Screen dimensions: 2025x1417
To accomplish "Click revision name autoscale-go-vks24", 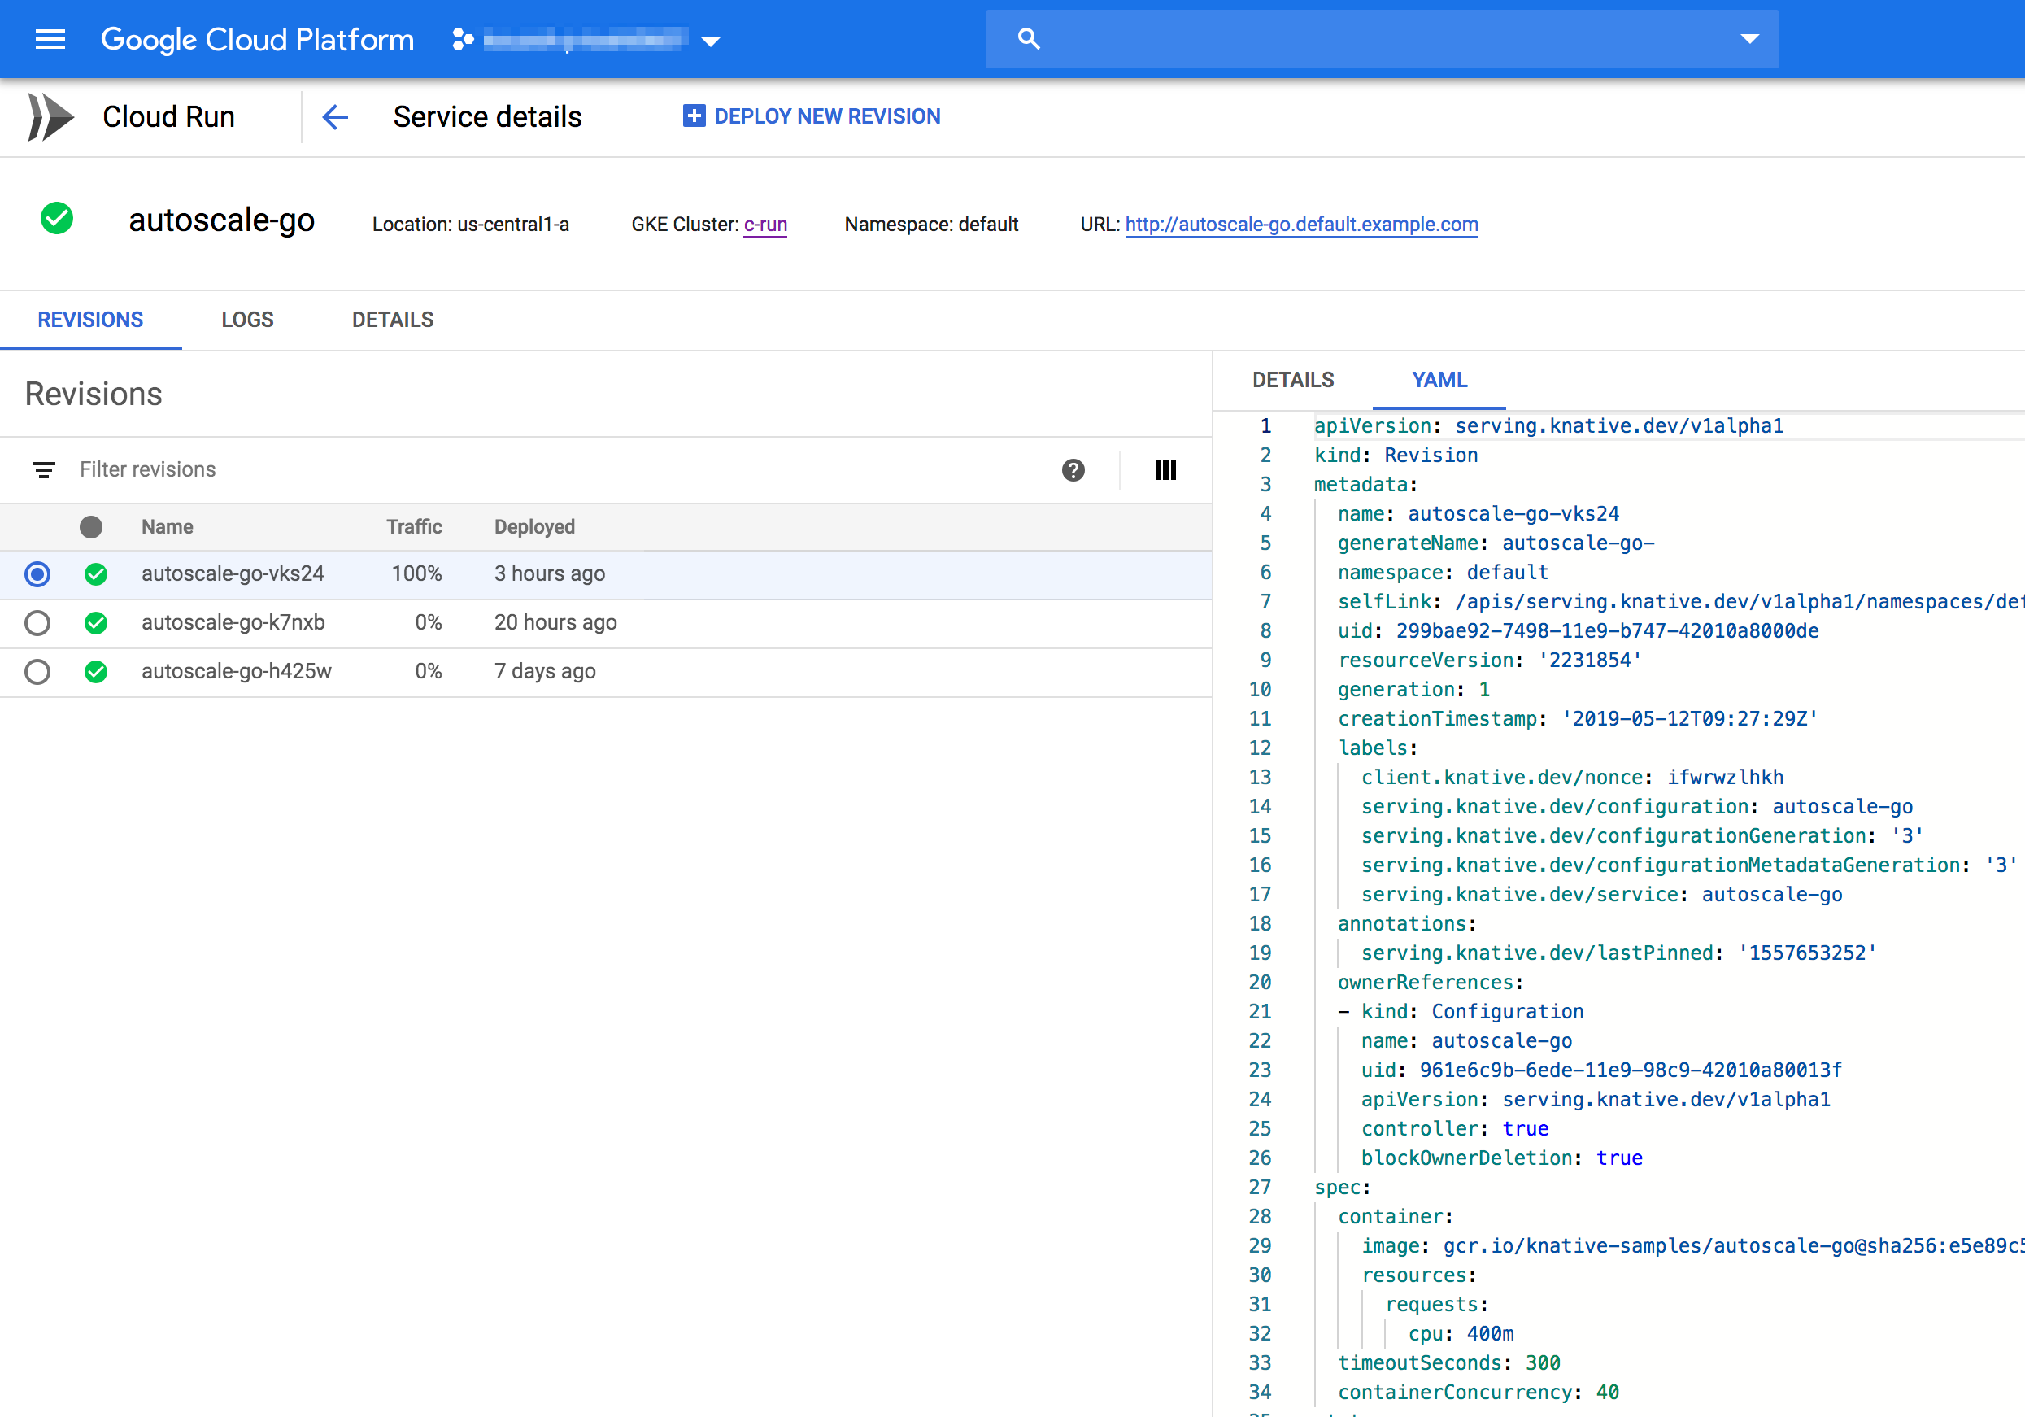I will tap(233, 573).
